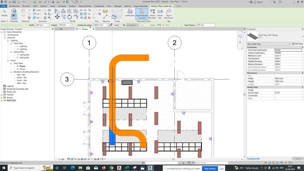Screen dimensions: 304x171
Task: Close the Project Browser panel
Action: pos(53,29)
